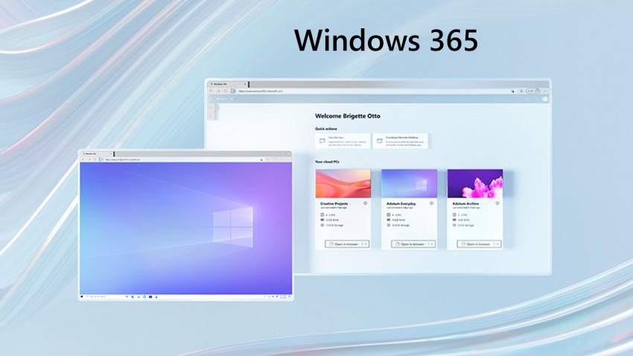Focus the address bar in small browser
This screenshot has width=633, height=356.
pos(180,159)
